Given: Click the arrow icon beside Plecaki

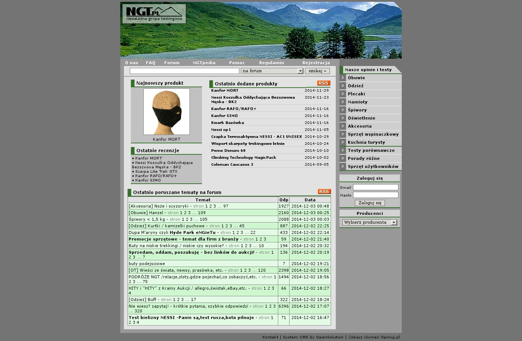Looking at the screenshot, I should coord(343,94).
